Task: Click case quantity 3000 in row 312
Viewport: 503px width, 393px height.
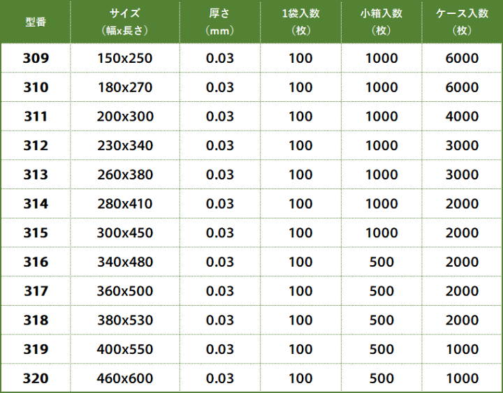Action: [462, 145]
